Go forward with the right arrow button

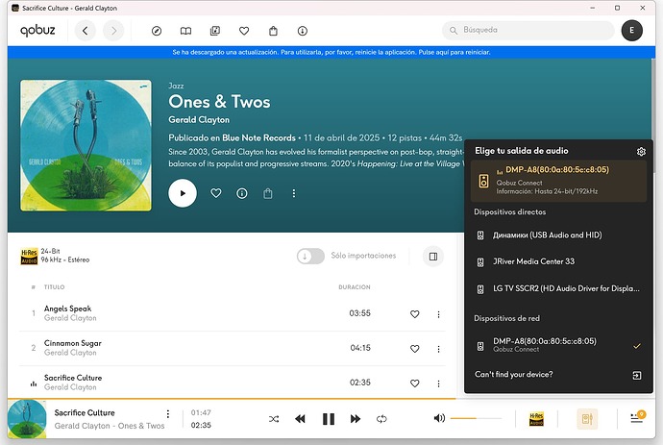(113, 31)
